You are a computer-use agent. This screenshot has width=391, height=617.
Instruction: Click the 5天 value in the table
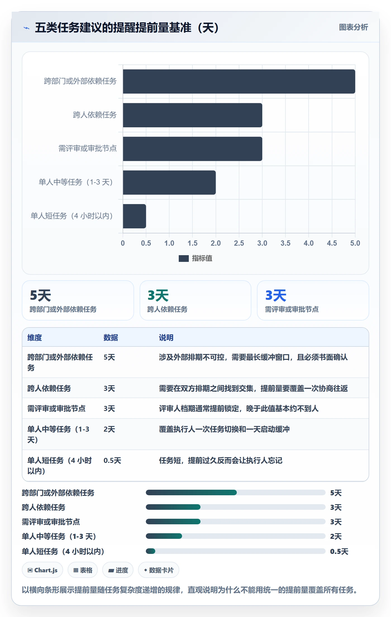[109, 357]
